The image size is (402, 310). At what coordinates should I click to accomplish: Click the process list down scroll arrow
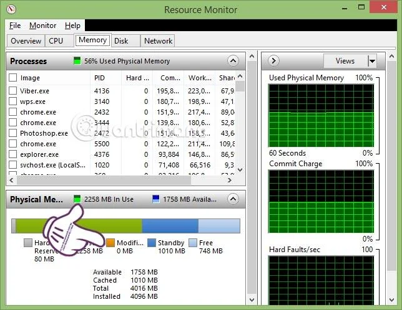point(240,170)
